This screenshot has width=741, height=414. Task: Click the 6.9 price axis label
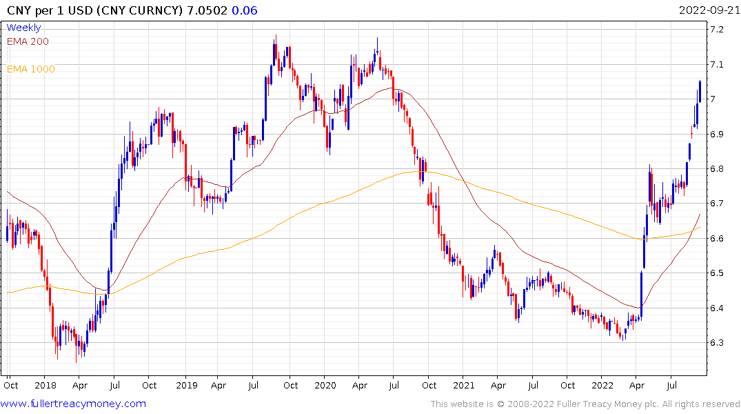tap(716, 135)
